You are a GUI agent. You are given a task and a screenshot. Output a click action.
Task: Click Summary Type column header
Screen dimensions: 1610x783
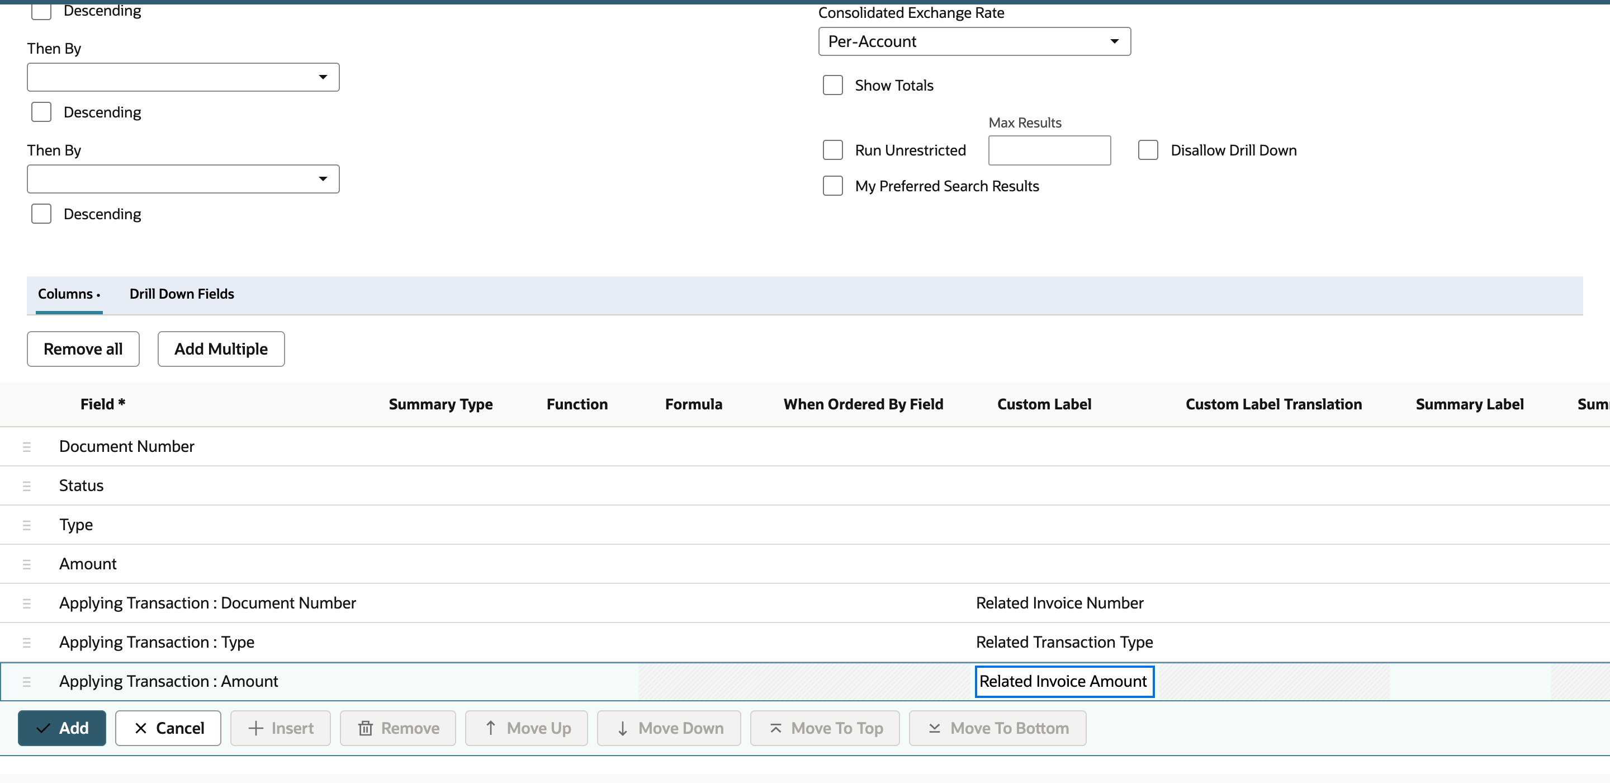click(x=441, y=404)
